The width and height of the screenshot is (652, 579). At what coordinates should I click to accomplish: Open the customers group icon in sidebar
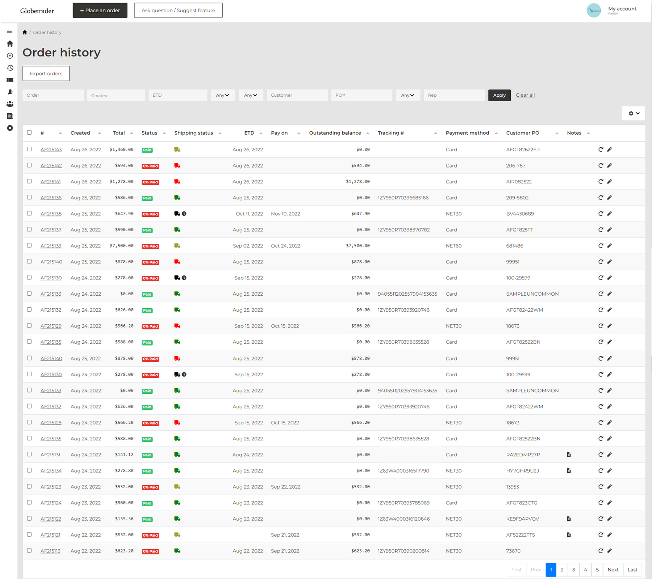pyautogui.click(x=10, y=104)
